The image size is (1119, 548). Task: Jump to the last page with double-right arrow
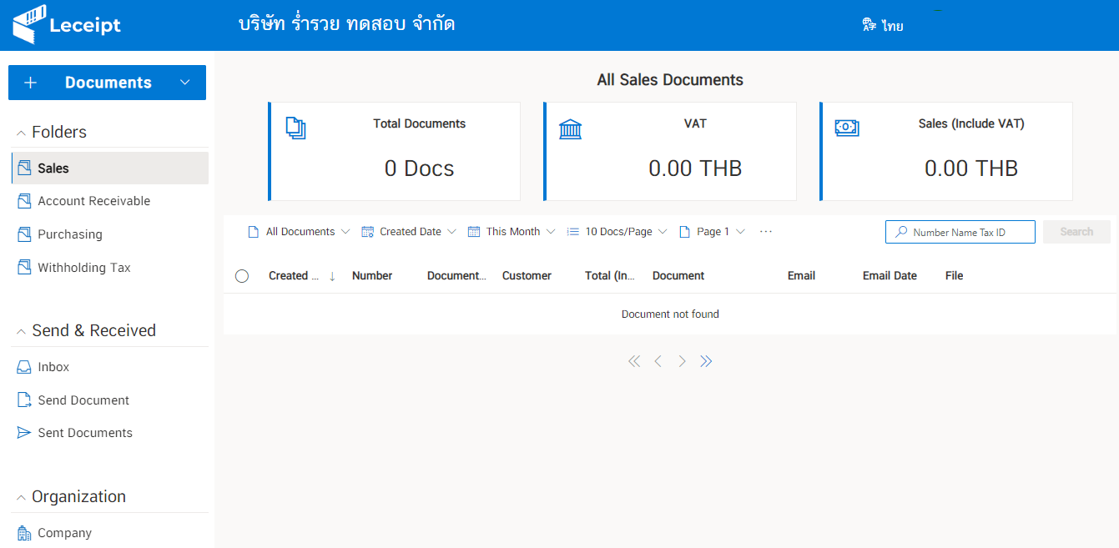(x=706, y=361)
